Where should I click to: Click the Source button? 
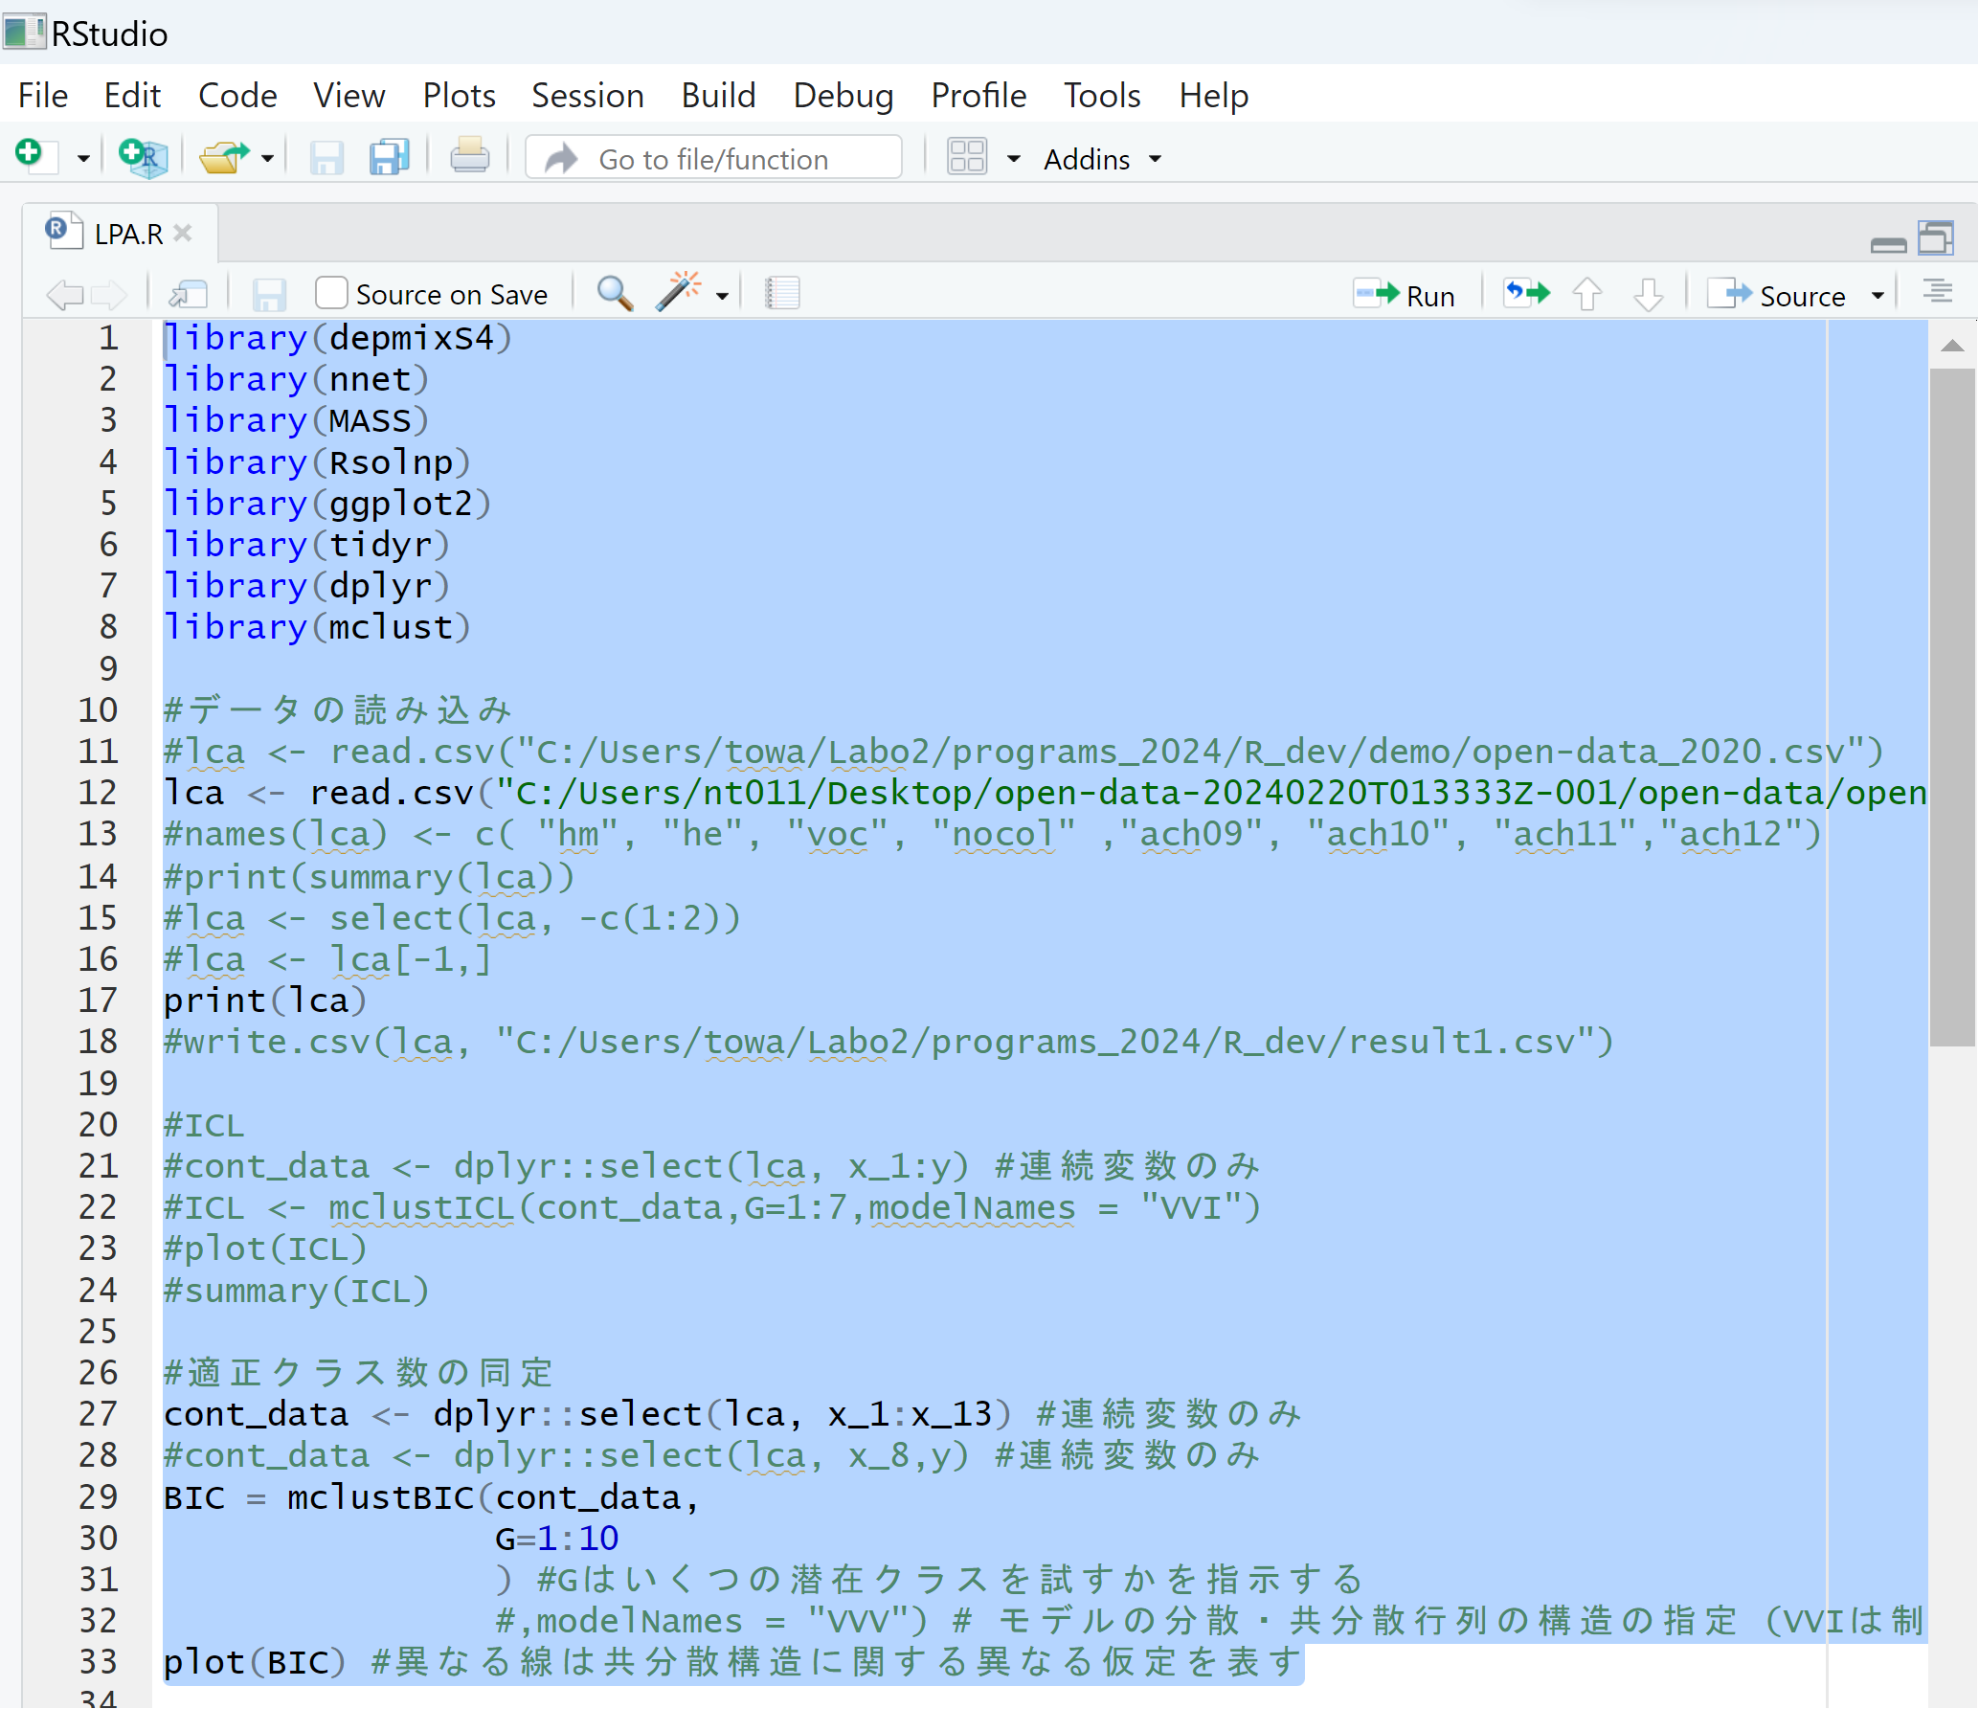tap(1781, 295)
